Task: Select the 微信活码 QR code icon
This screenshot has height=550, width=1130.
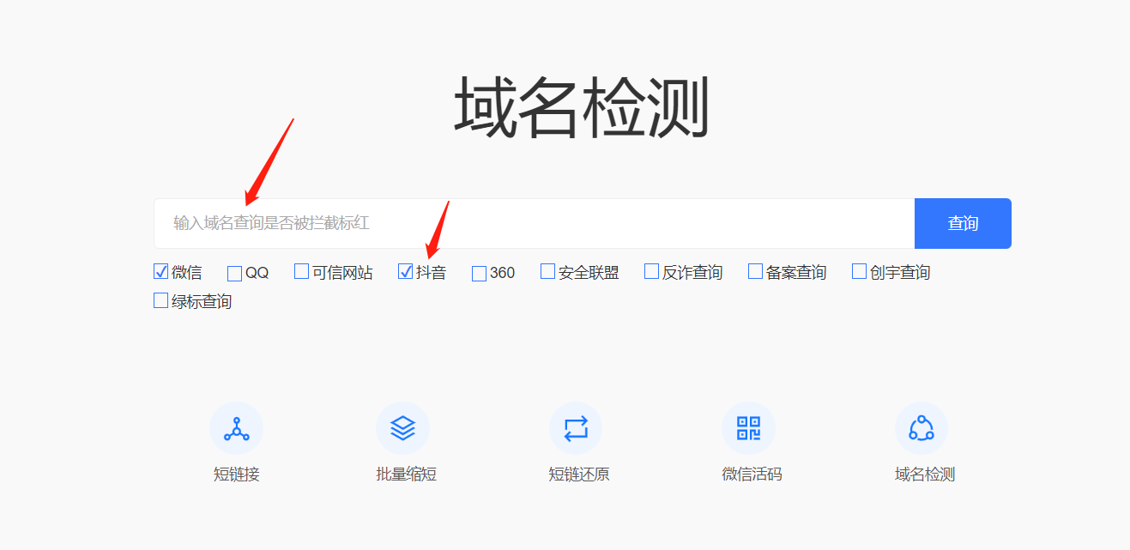Action: 748,428
